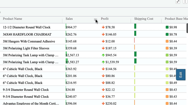Click the $216.95 sales value
The height and width of the screenshot is (105, 188).
click(71, 83)
